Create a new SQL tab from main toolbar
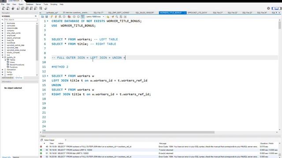The image size is (282, 158). tap(4, 8)
